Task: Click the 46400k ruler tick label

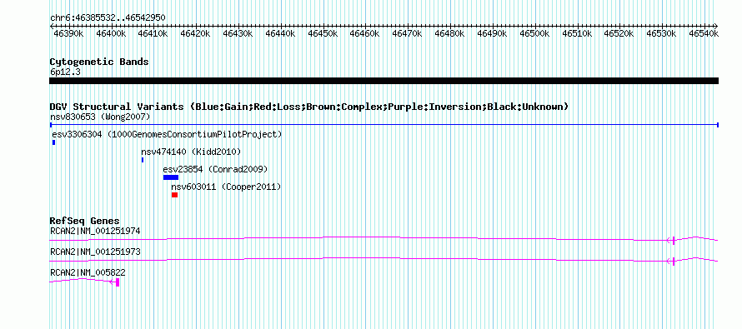Action: pos(111,33)
